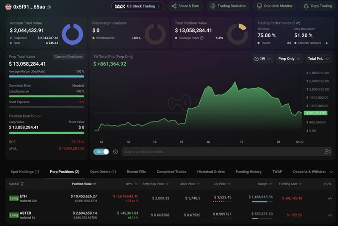Click ETH liquidation price $1,523.45
The width and height of the screenshot is (338, 226).
pyautogui.click(x=223, y=197)
